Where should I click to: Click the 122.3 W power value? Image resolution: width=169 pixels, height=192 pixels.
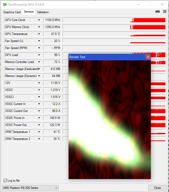52,125
